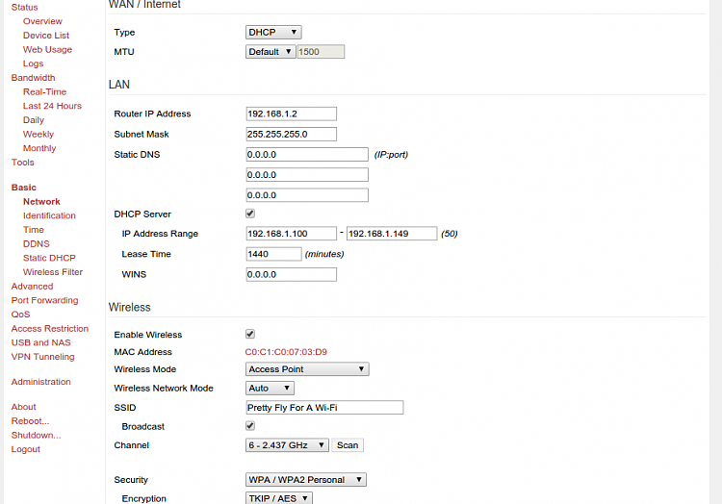This screenshot has height=504, width=722.
Task: Go to Identification settings
Action: click(49, 215)
